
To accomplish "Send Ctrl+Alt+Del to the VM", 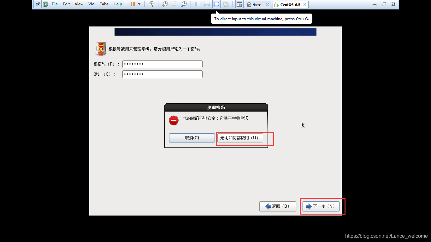I will pyautogui.click(x=151, y=4).
